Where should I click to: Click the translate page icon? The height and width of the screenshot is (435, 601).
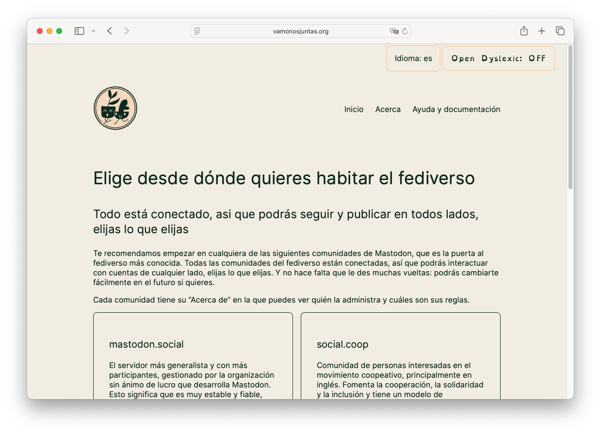point(394,31)
